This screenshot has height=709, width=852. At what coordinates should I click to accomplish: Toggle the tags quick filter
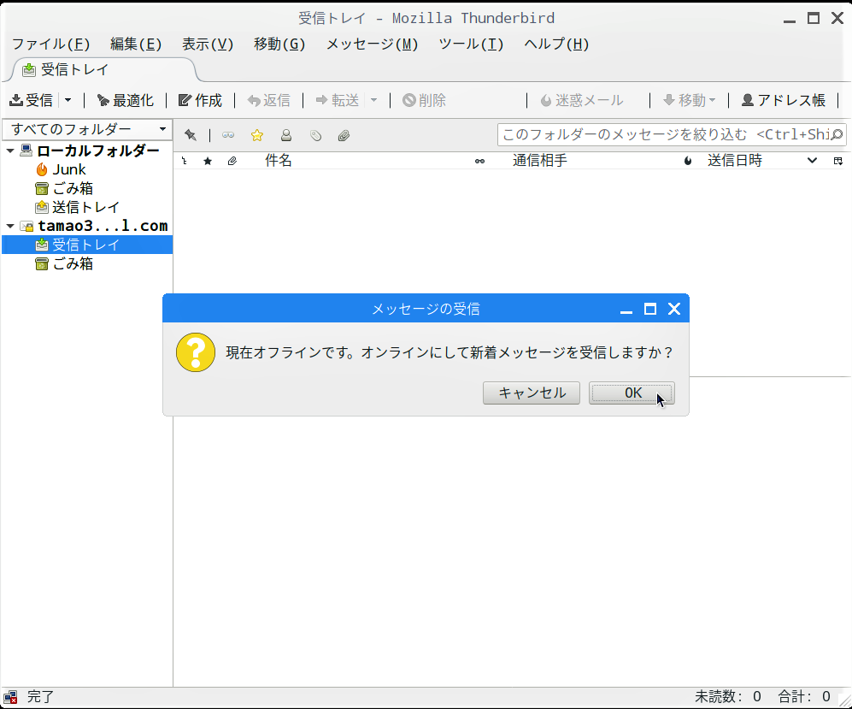click(x=315, y=135)
